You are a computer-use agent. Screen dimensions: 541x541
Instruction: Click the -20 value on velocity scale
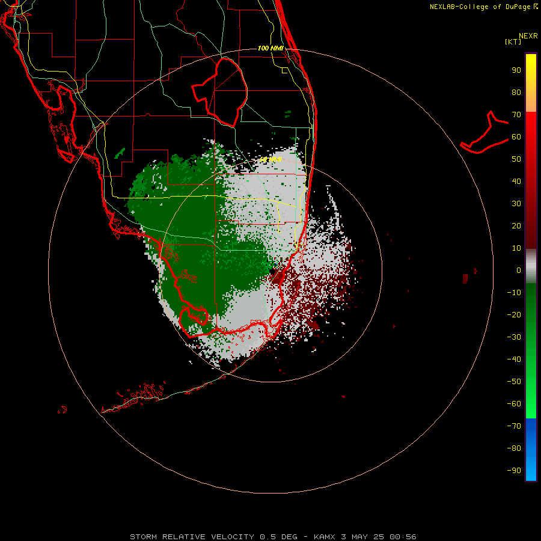click(514, 314)
